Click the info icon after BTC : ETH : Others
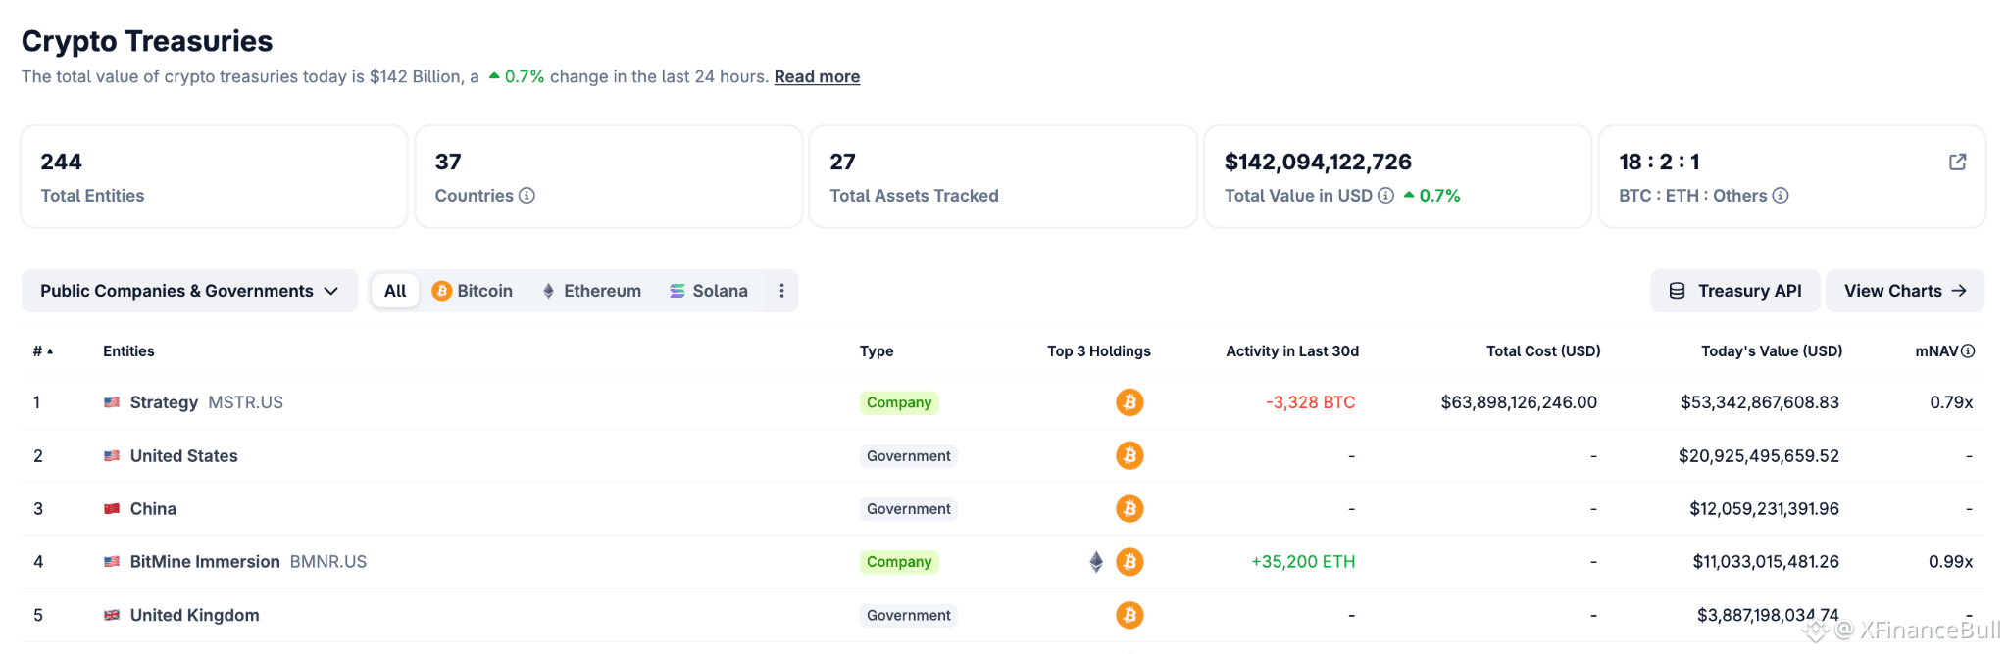 point(1781,196)
